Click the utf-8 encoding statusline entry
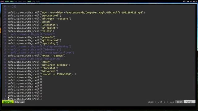Viewport: 198px width, 111px height. 161,102
